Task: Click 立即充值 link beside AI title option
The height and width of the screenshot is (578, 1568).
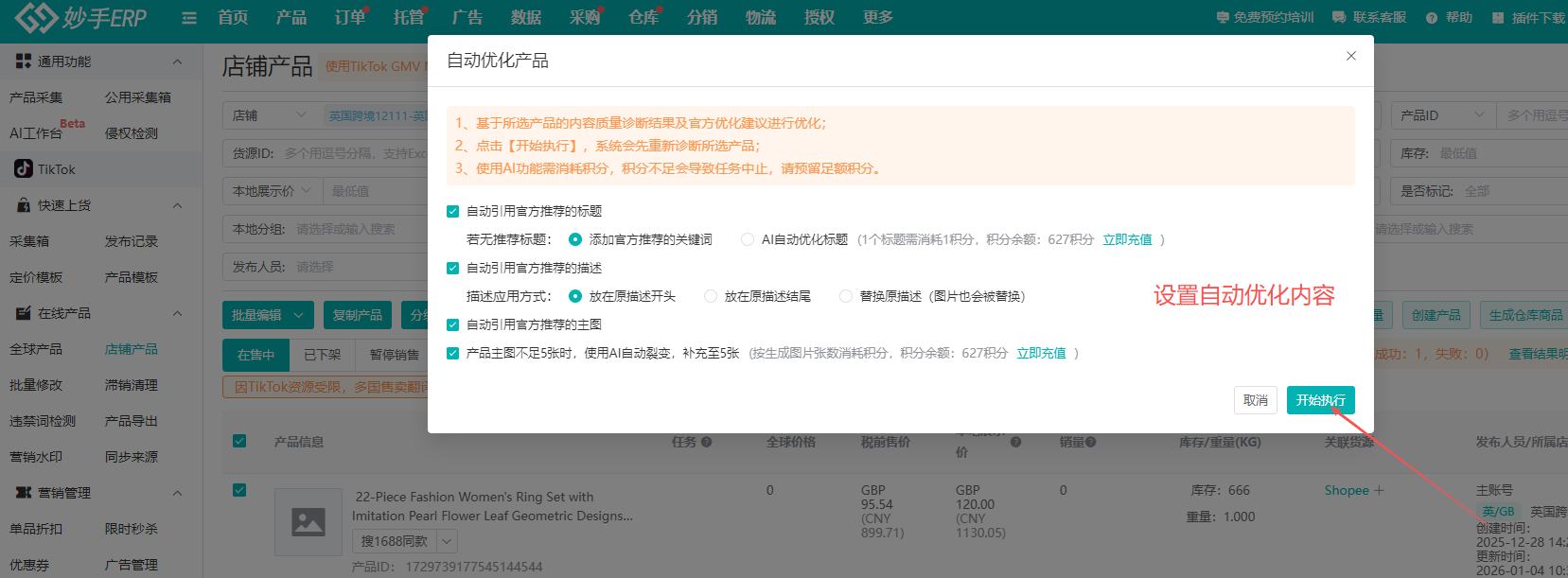Action: [x=1127, y=239]
